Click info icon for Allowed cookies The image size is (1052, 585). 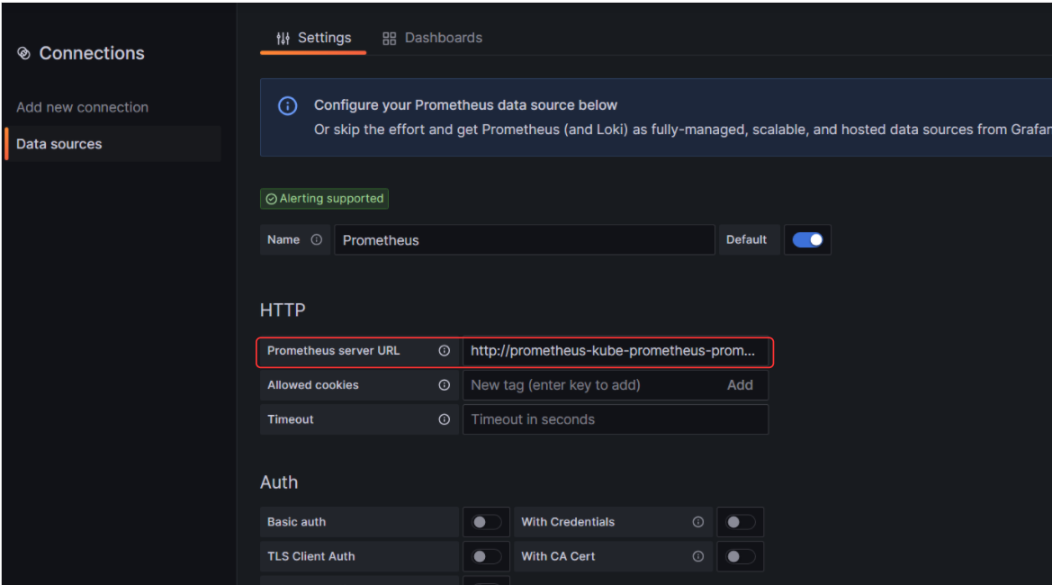tap(445, 385)
